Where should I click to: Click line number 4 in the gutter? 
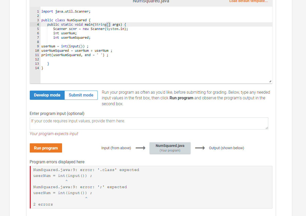[x=38, y=24]
